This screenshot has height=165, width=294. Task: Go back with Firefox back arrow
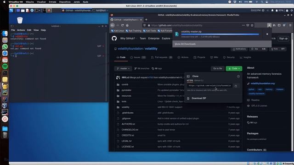[x=112, y=25]
